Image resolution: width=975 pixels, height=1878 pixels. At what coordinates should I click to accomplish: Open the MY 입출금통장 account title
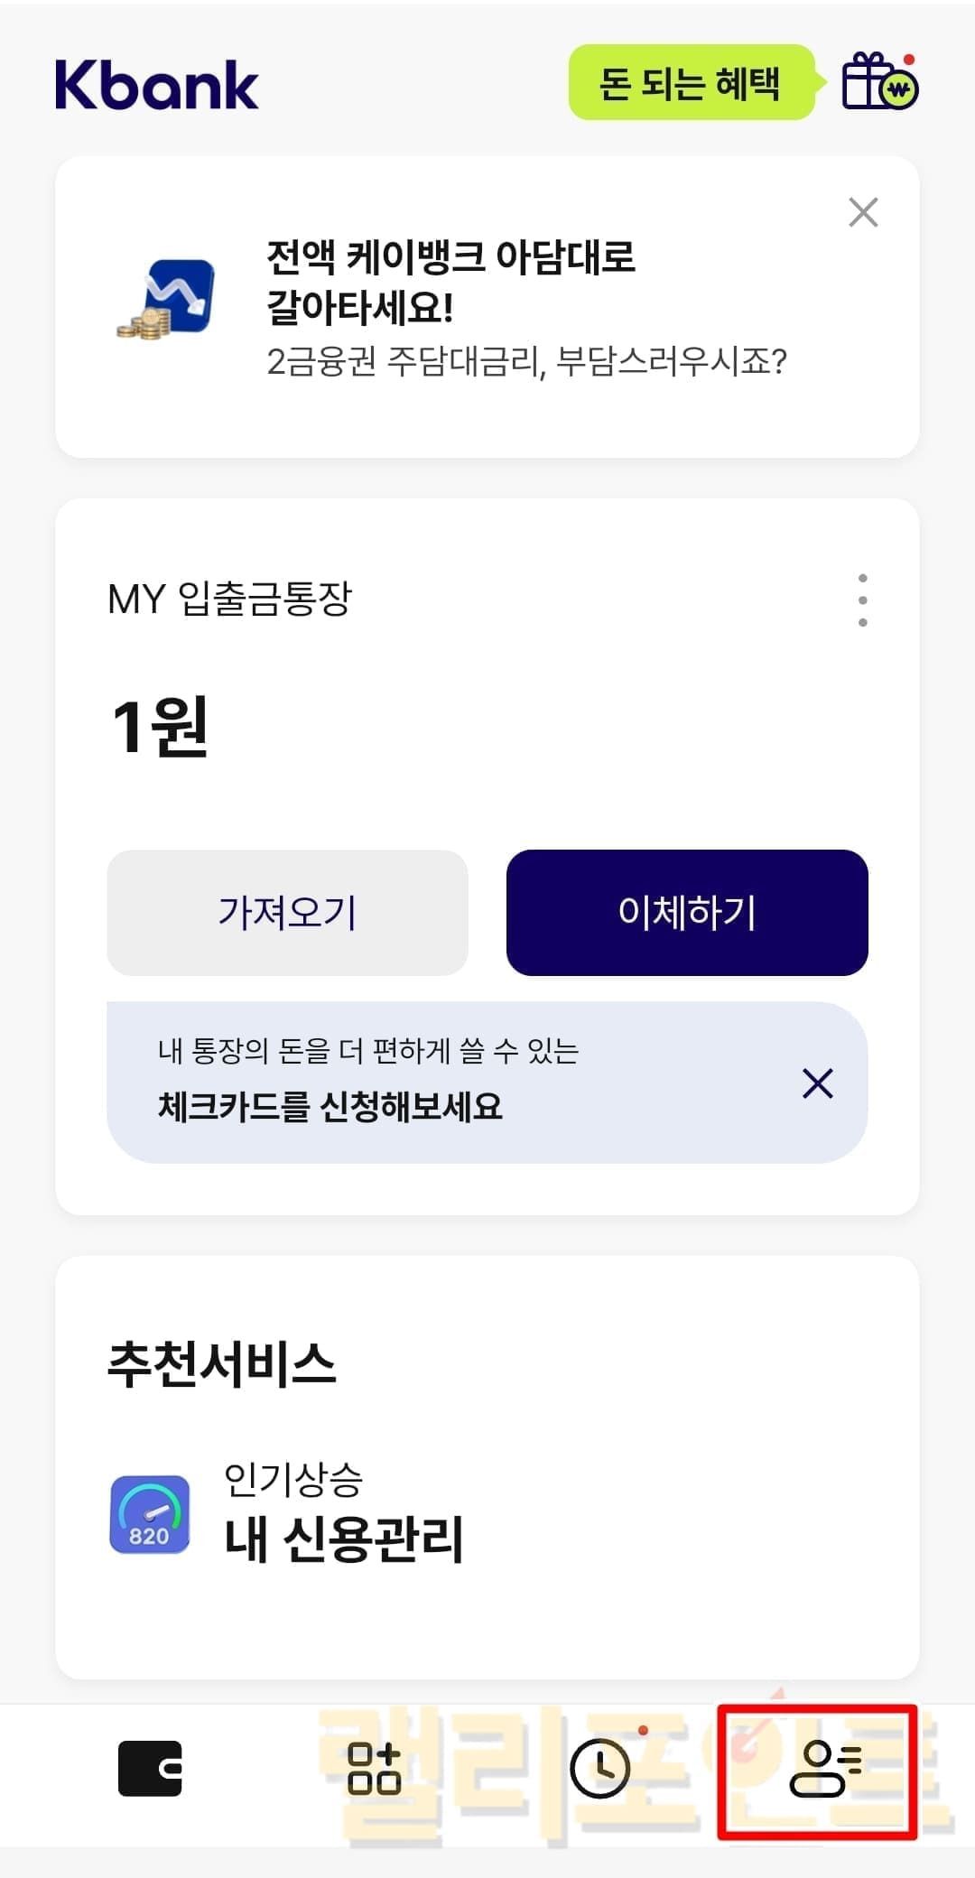point(229,599)
